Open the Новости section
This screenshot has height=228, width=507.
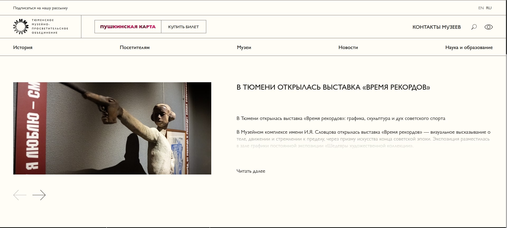348,47
